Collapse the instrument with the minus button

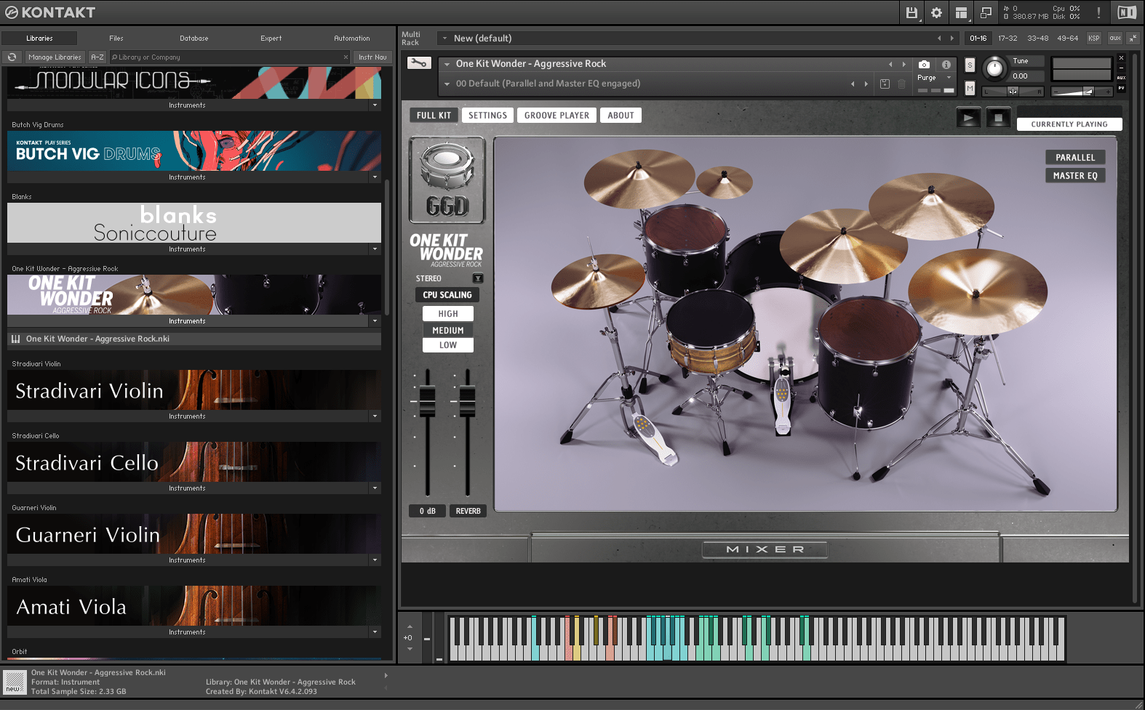[x=1121, y=68]
